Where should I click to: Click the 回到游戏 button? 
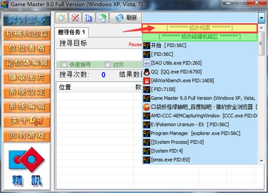tap(26, 135)
